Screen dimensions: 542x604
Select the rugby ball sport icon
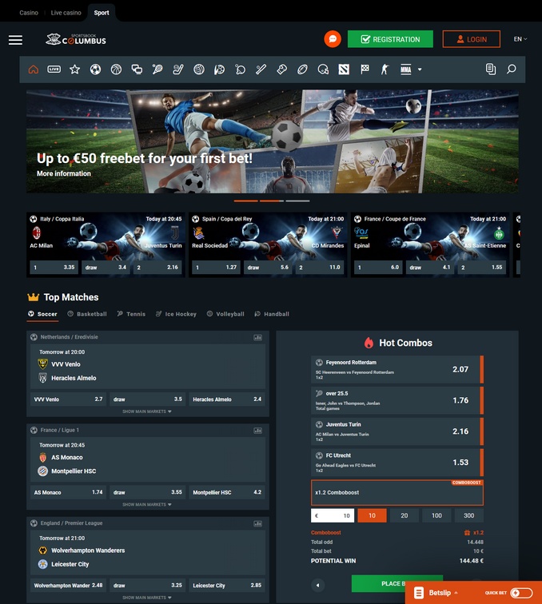[303, 70]
